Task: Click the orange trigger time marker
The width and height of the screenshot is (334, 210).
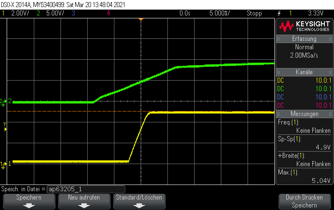Action: pyautogui.click(x=141, y=20)
